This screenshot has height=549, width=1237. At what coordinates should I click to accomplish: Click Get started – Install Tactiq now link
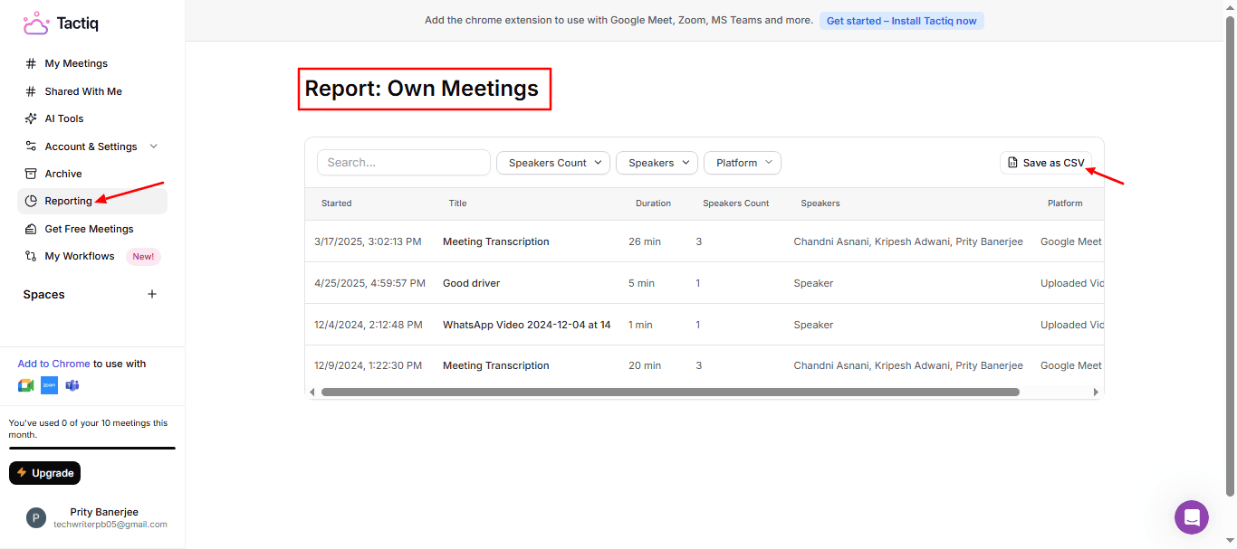point(901,21)
